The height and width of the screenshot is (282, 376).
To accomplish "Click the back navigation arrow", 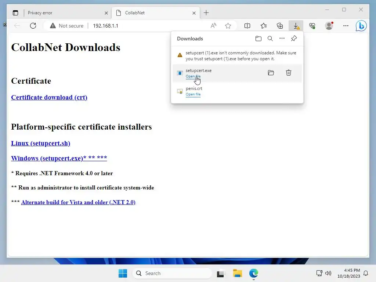I will coord(17,26).
